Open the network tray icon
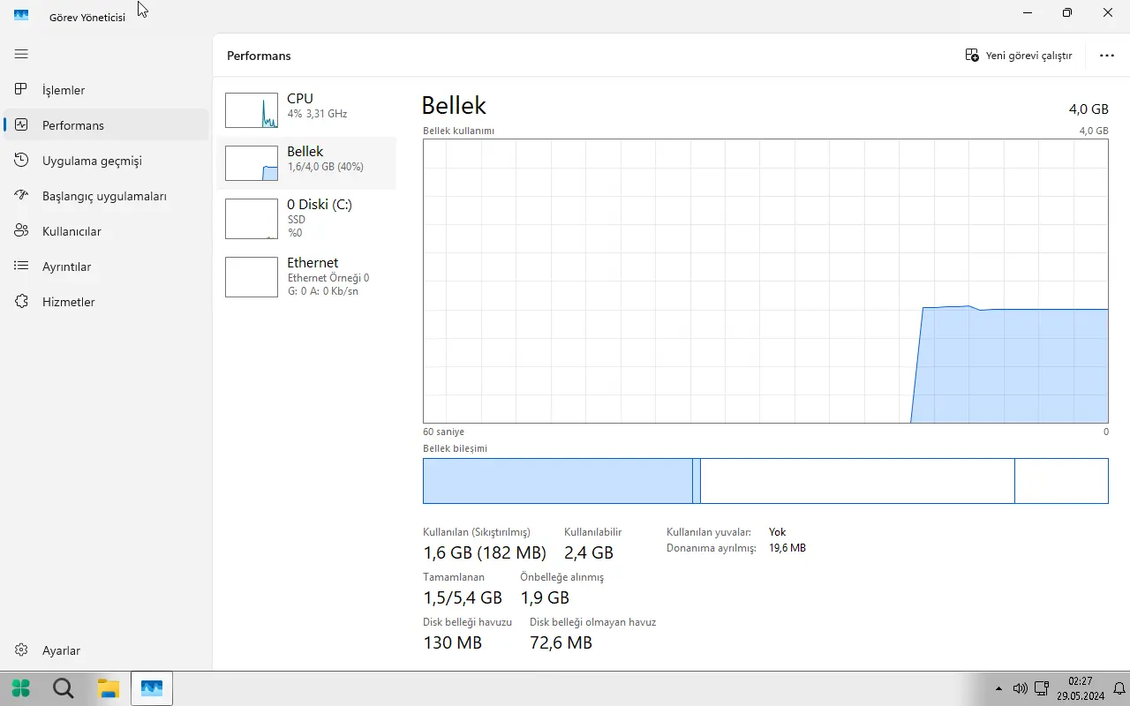Viewport: 1130px width, 706px height. pos(1041,688)
